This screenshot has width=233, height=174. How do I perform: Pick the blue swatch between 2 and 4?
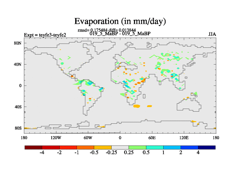point(189,147)
